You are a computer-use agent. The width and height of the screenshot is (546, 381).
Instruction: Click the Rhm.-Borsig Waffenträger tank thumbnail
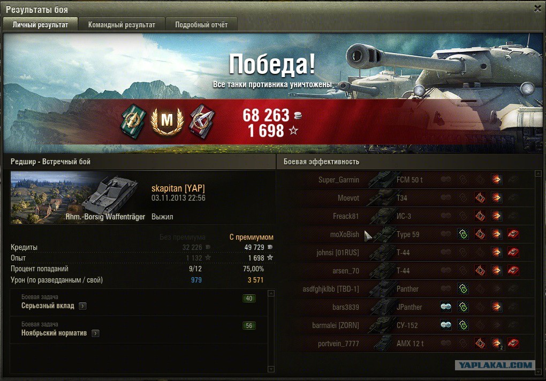click(x=78, y=197)
